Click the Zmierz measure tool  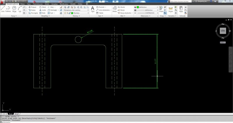(x=170, y=9)
